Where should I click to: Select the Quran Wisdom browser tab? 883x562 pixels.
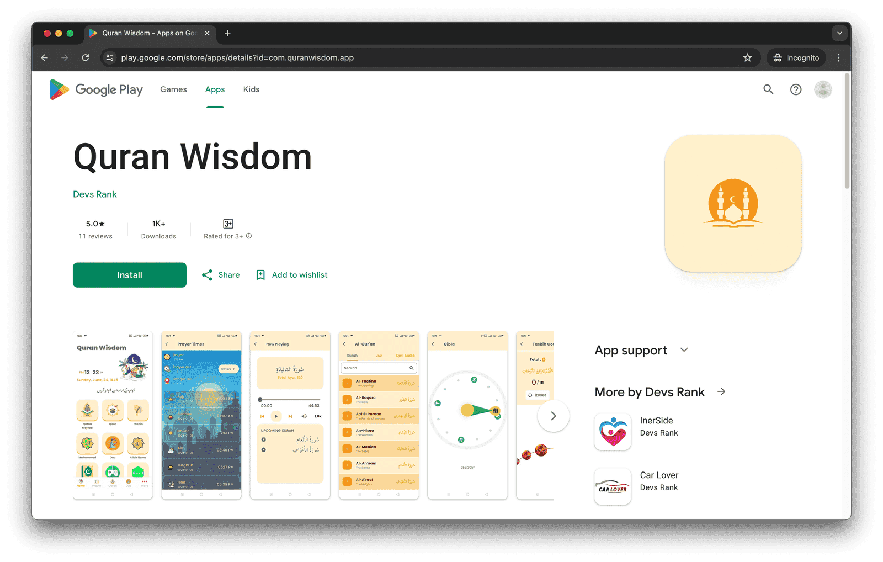coord(149,33)
